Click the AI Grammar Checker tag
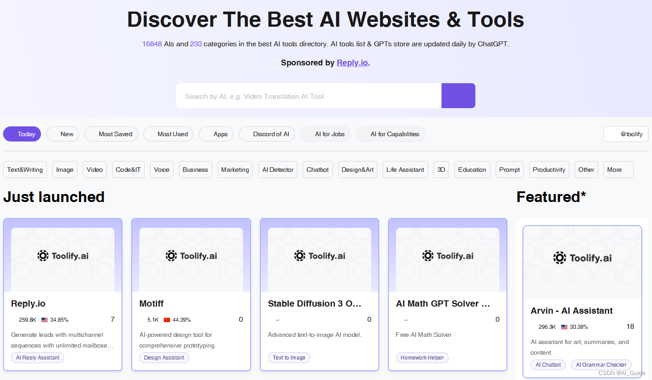 coord(601,365)
